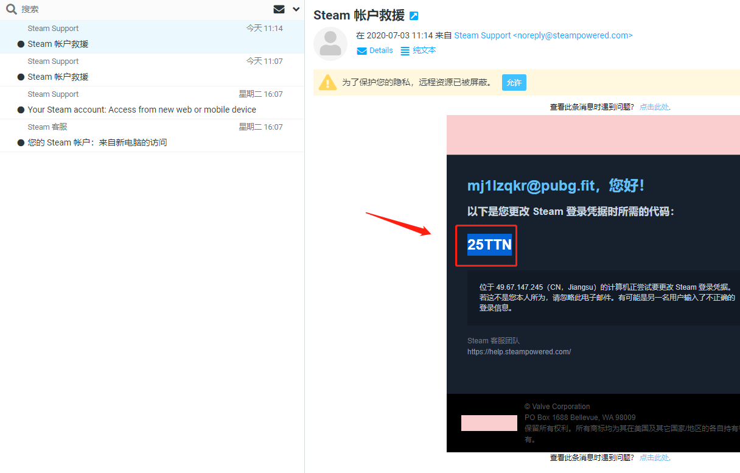Click the Steam Support sender address link
The image size is (740, 473).
[543, 35]
